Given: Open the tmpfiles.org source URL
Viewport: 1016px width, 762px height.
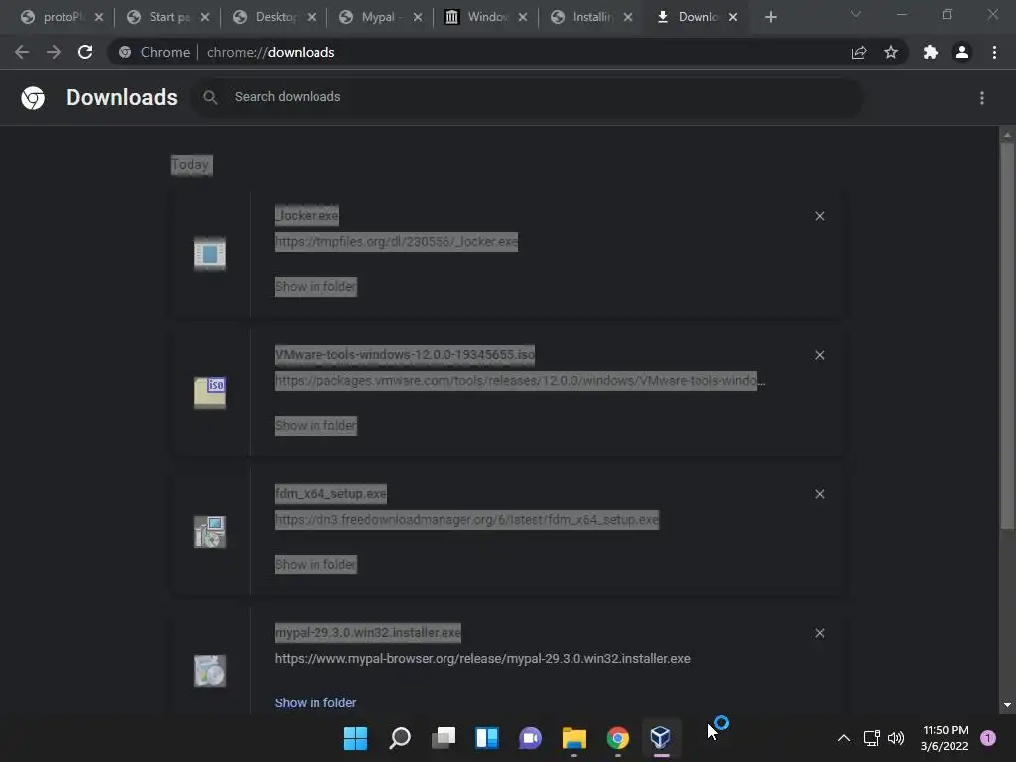Looking at the screenshot, I should coord(396,242).
